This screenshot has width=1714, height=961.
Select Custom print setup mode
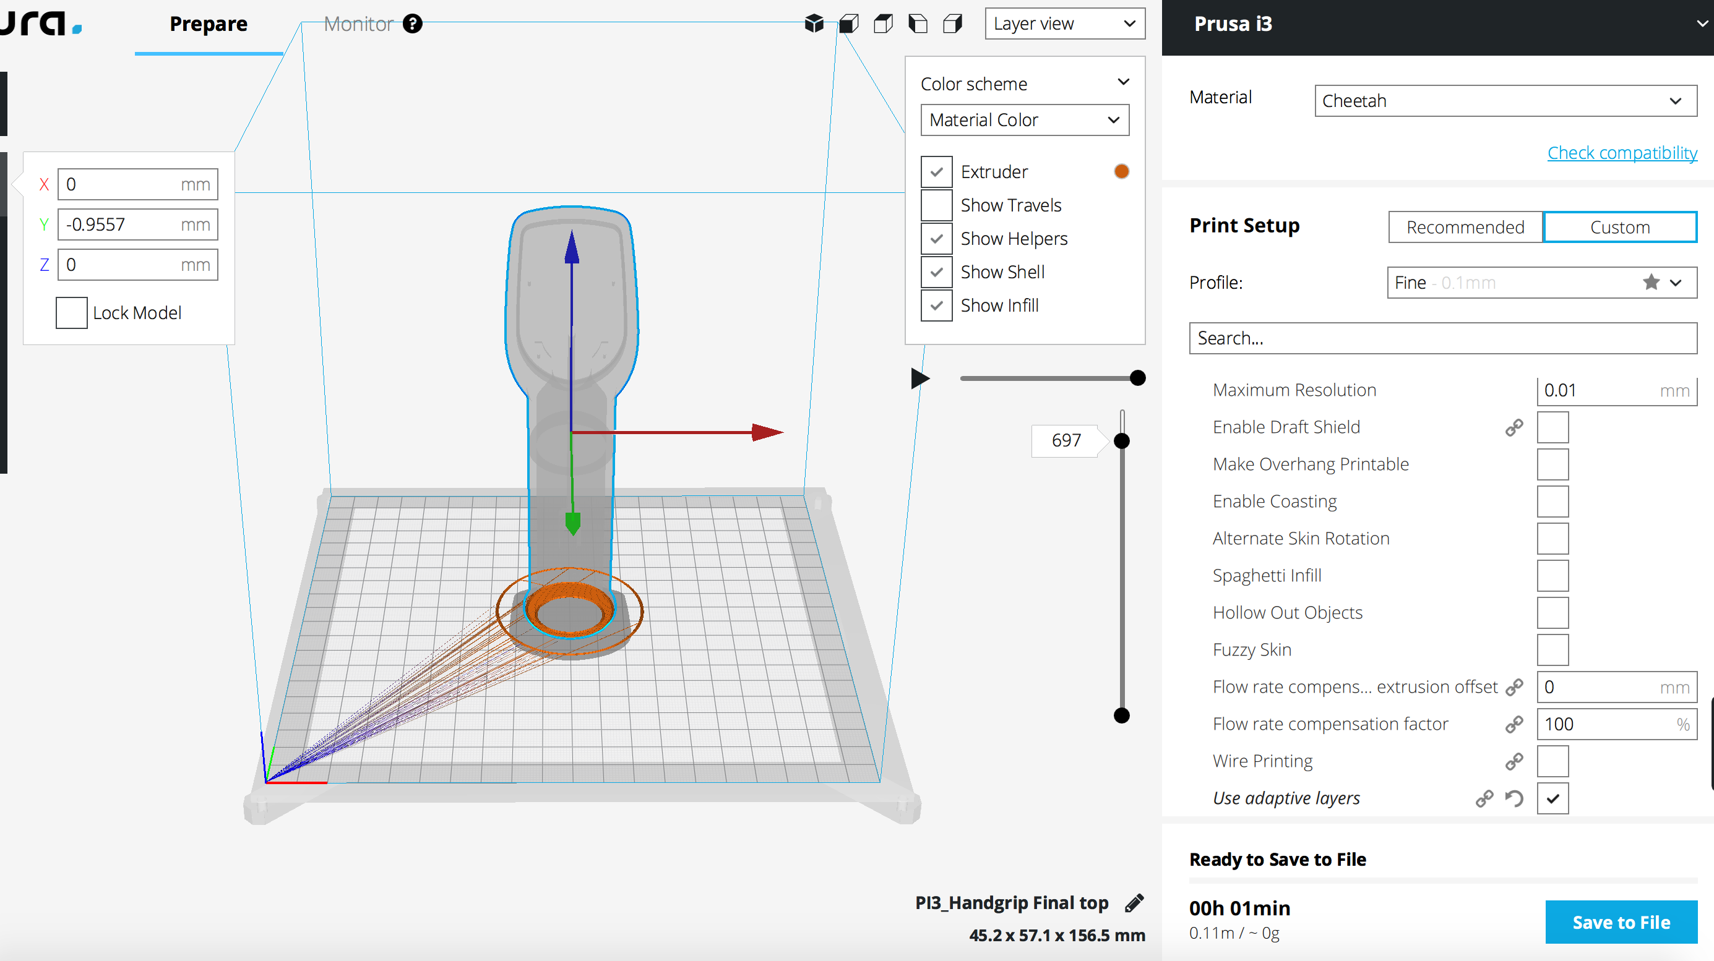click(1619, 228)
